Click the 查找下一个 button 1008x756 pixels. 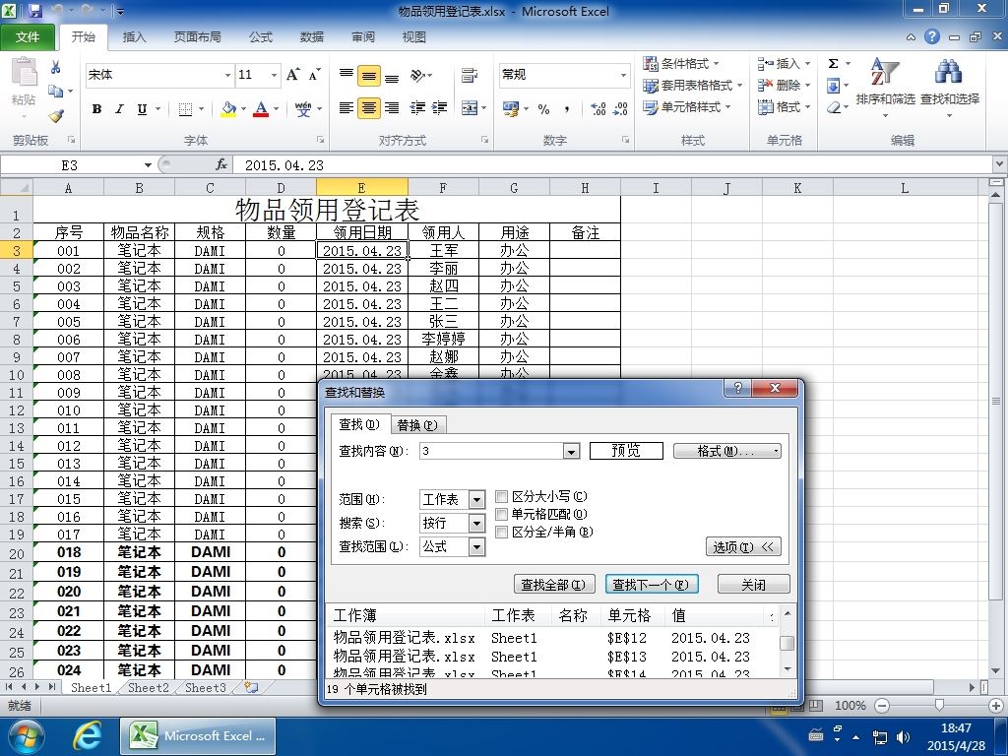click(652, 585)
